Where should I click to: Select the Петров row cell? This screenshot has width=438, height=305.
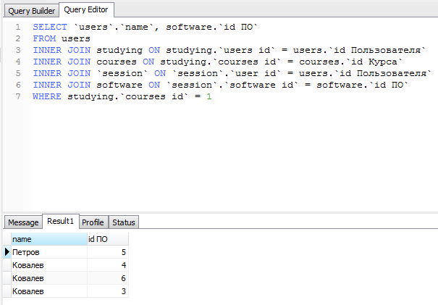coord(49,252)
